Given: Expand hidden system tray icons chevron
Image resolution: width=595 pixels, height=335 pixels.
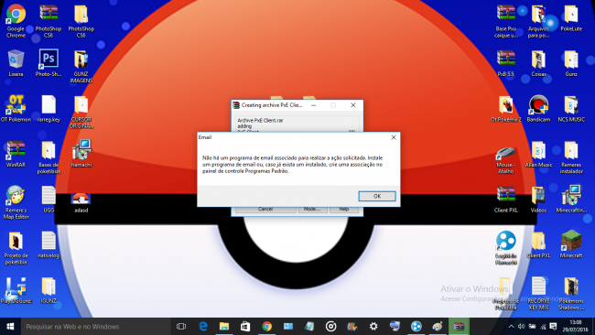Looking at the screenshot, I should (511, 326).
